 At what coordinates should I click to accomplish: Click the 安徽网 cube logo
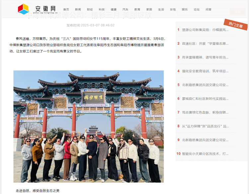point(23,9)
